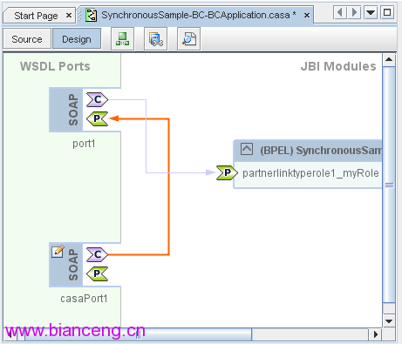402x344 pixels.
Task: Click the magnifier document toolbar icon
Action: tap(188, 39)
